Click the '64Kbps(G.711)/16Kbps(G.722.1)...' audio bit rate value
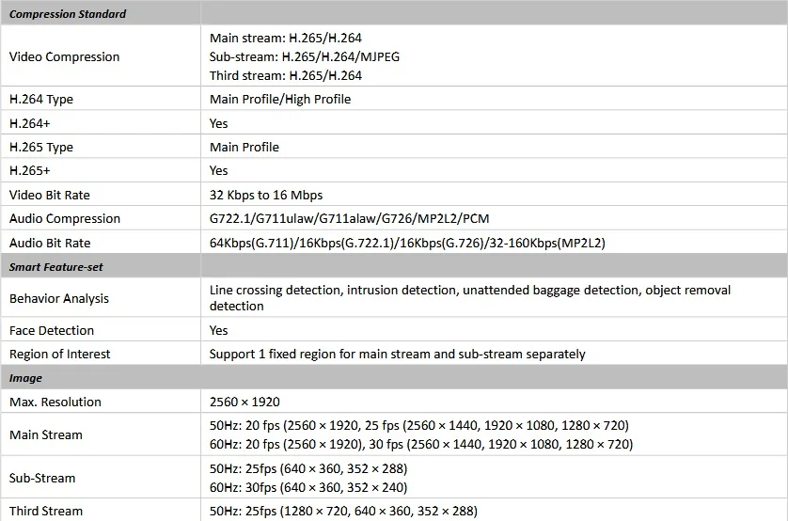Viewport: 788px width, 521px height. point(407,244)
